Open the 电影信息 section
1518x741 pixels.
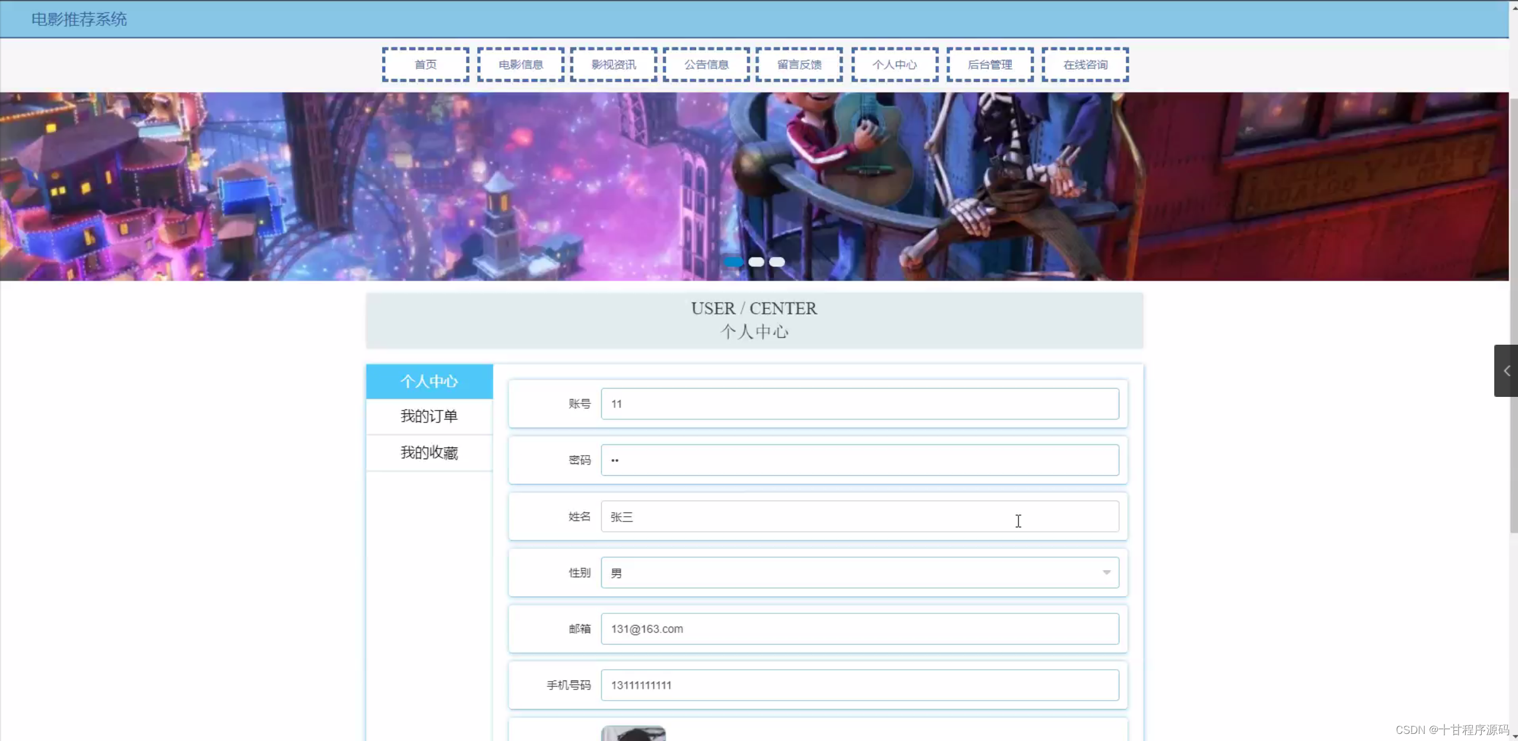[520, 64]
